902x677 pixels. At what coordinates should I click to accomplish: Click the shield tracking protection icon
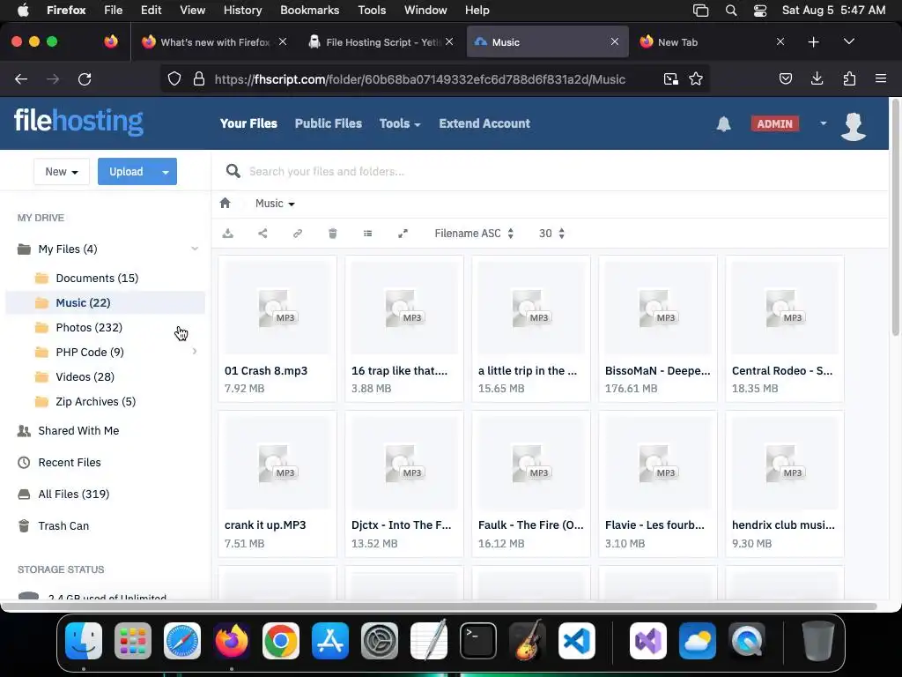[x=174, y=78]
